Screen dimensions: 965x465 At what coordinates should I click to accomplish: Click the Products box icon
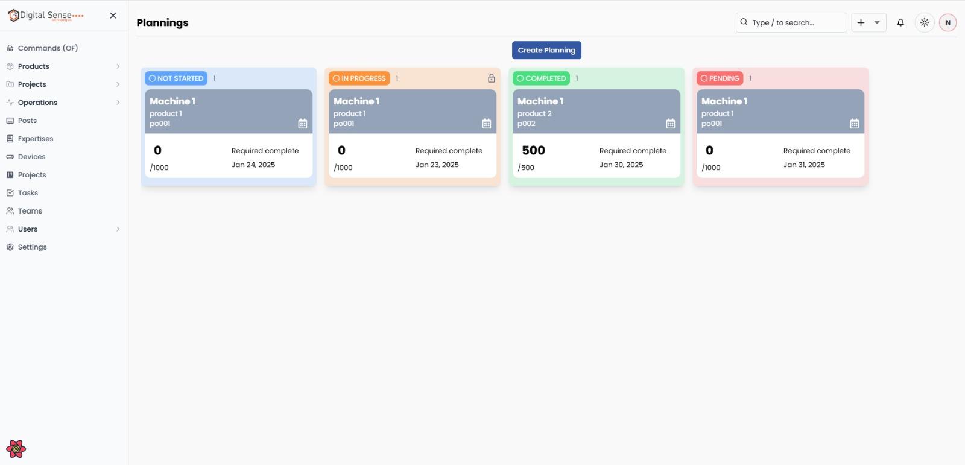tap(10, 66)
